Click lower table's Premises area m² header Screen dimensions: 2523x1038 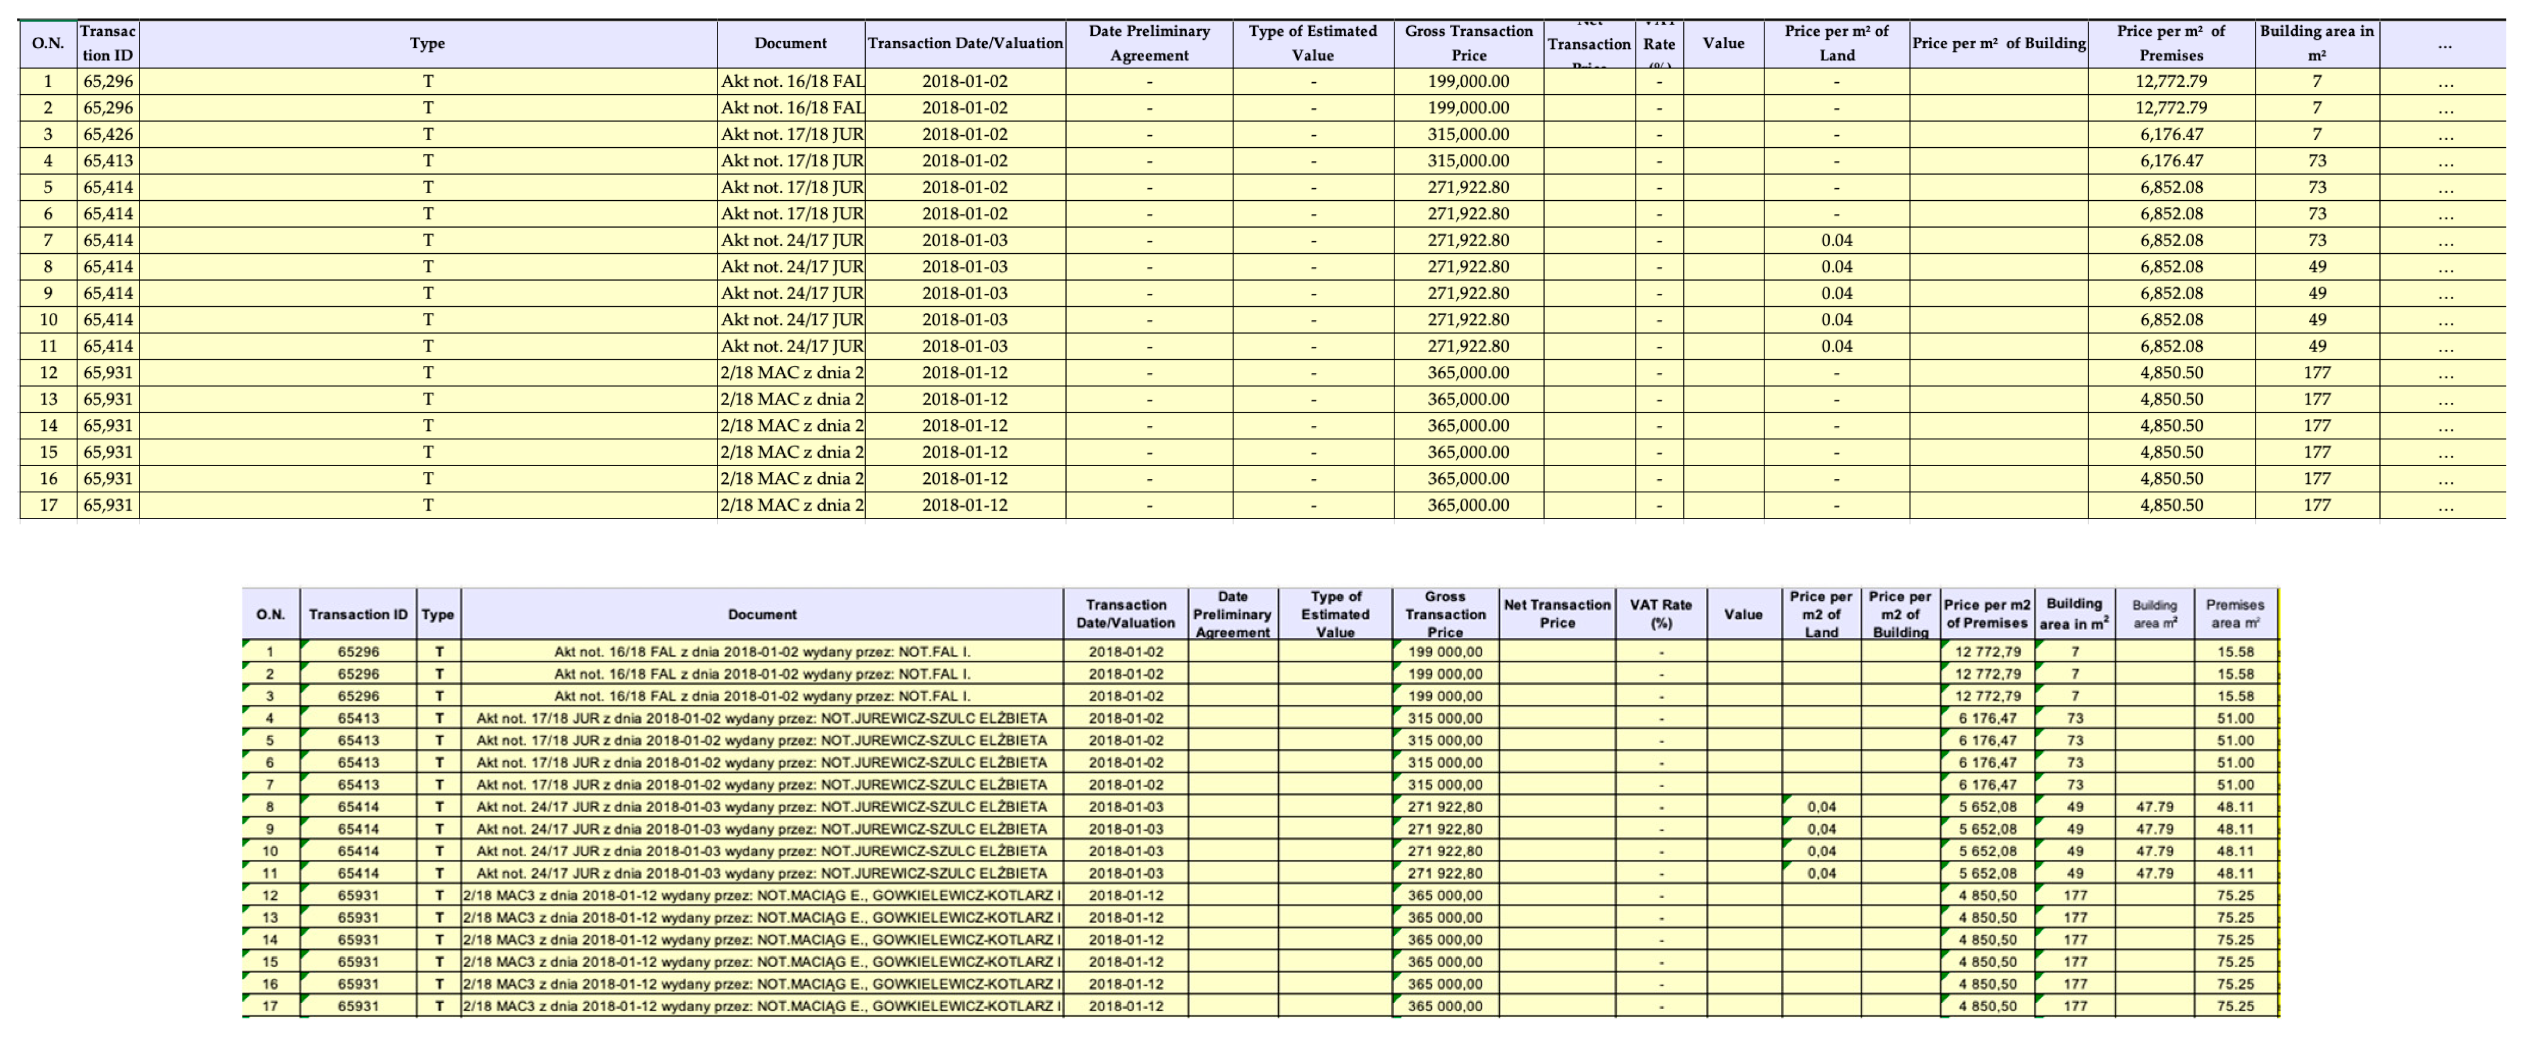[x=2235, y=614]
